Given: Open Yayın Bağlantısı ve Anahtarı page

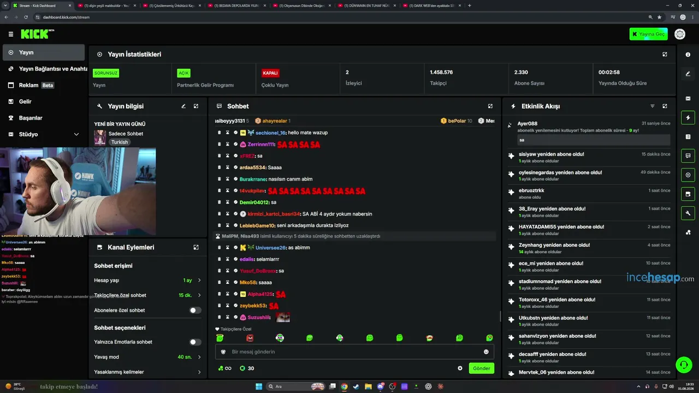Looking at the screenshot, I should 44,69.
